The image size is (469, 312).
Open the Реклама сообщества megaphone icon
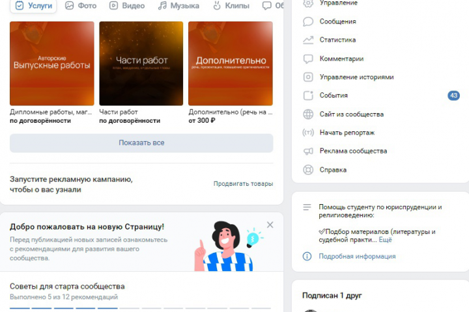point(307,151)
